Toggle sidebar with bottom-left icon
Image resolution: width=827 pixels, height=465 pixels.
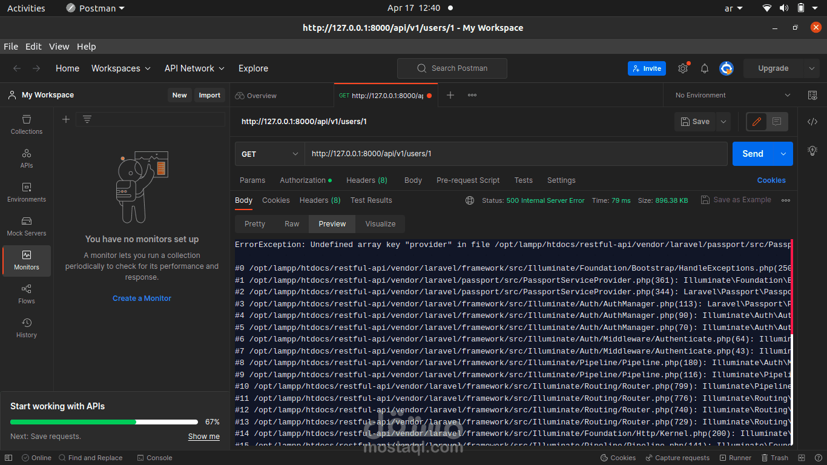coord(8,458)
